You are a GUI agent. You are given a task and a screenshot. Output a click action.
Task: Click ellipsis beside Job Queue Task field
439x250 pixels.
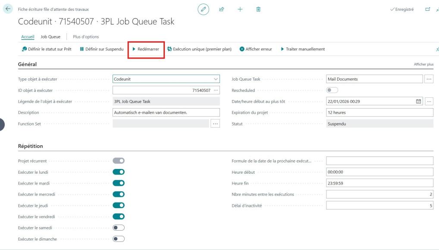[x=429, y=79]
